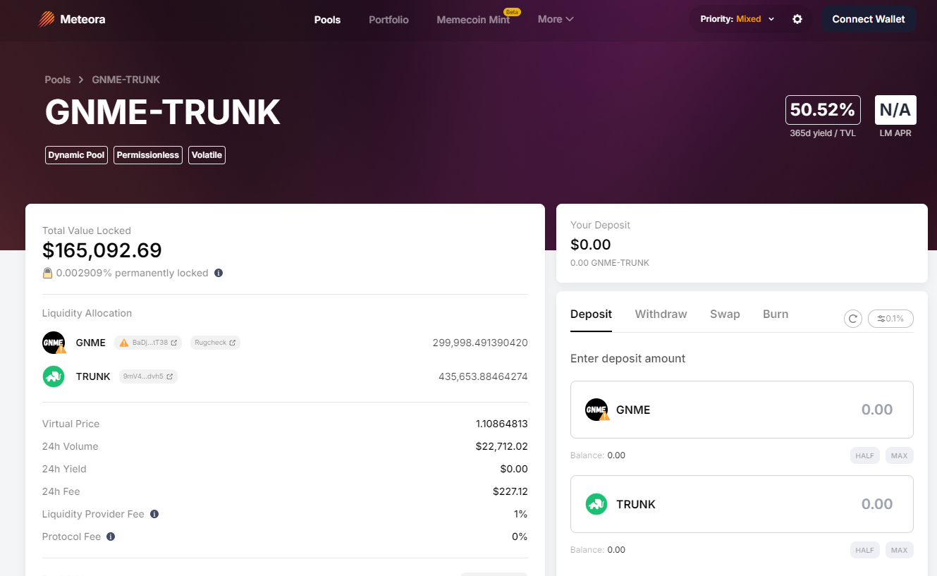
Task: Click MAX under the TRUNK deposit field
Action: click(x=900, y=550)
